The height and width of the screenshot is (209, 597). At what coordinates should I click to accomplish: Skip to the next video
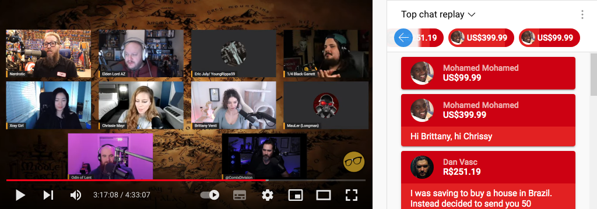pyautogui.click(x=48, y=195)
